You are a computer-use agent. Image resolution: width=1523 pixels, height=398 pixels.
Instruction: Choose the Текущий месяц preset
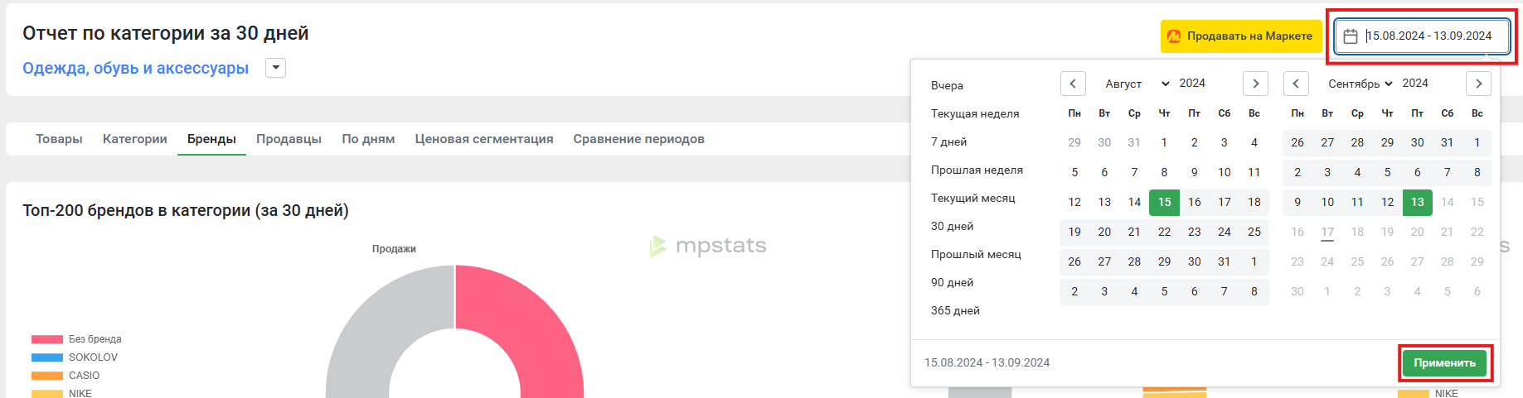(972, 198)
